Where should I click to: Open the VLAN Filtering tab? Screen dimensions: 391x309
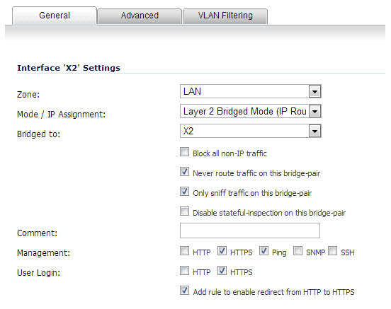click(225, 16)
